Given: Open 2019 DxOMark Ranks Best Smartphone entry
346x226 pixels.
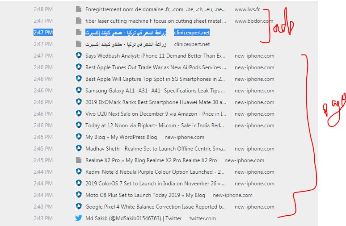Looking at the screenshot, I should 155,102.
